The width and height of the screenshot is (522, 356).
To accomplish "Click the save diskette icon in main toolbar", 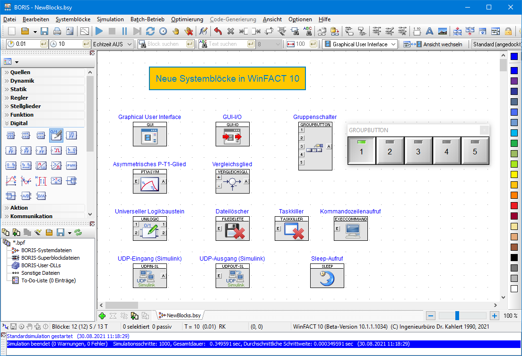I will tap(44, 31).
